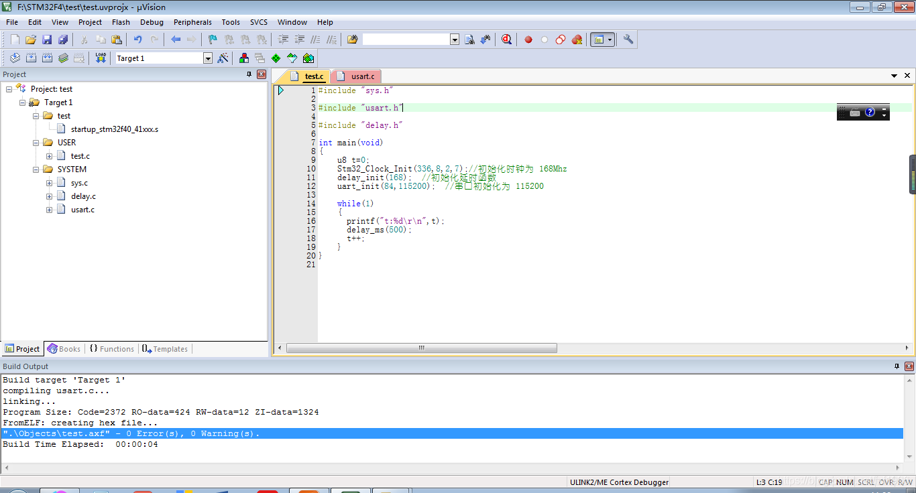916x493 pixels.
Task: Open the Peripherals menu
Action: click(x=192, y=22)
